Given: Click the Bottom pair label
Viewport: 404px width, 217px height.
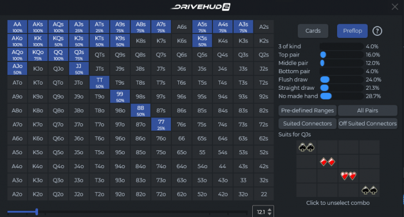Looking at the screenshot, I should coord(294,71).
